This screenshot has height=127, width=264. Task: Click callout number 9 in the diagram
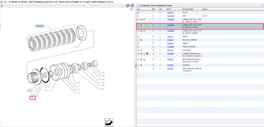pos(103,89)
